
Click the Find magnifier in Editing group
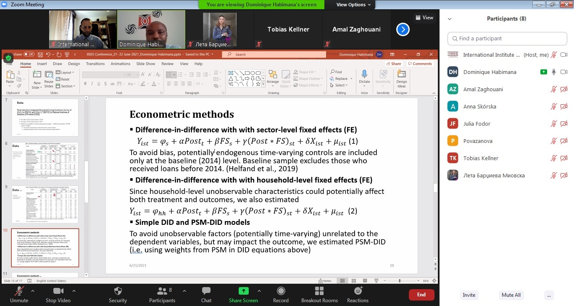333,72
